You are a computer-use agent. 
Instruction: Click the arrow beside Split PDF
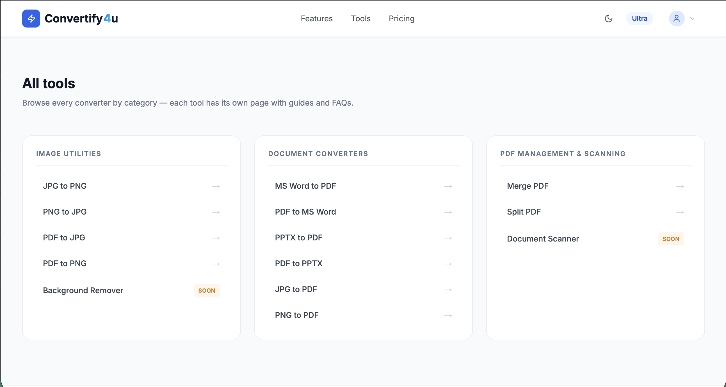pyautogui.click(x=679, y=212)
